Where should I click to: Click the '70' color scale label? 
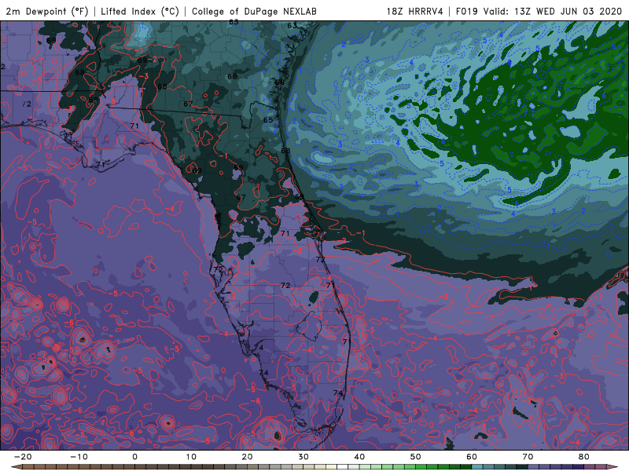click(x=528, y=457)
